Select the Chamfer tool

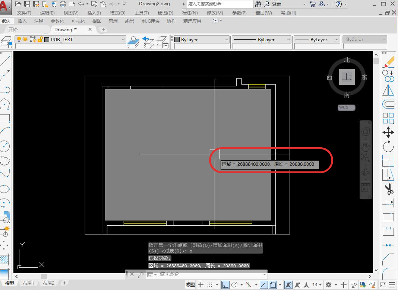coord(388,259)
